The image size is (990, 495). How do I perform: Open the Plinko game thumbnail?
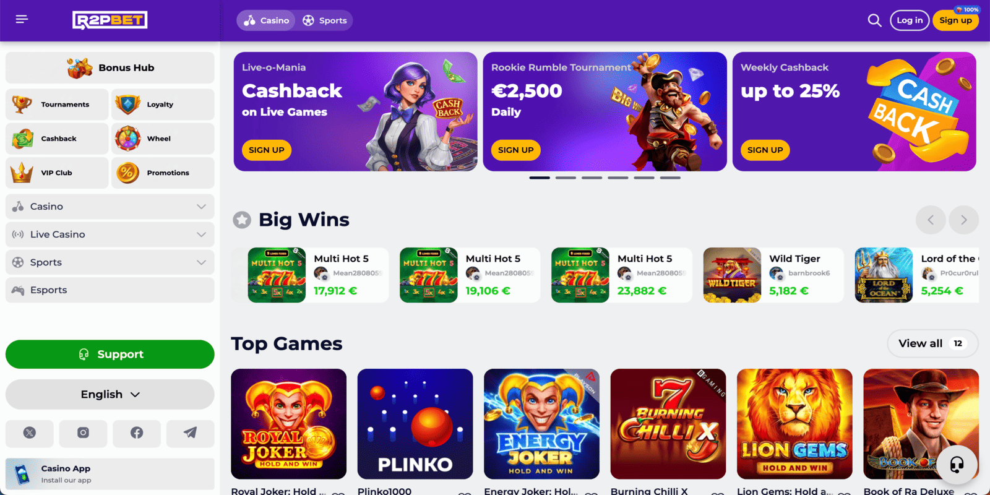(415, 424)
